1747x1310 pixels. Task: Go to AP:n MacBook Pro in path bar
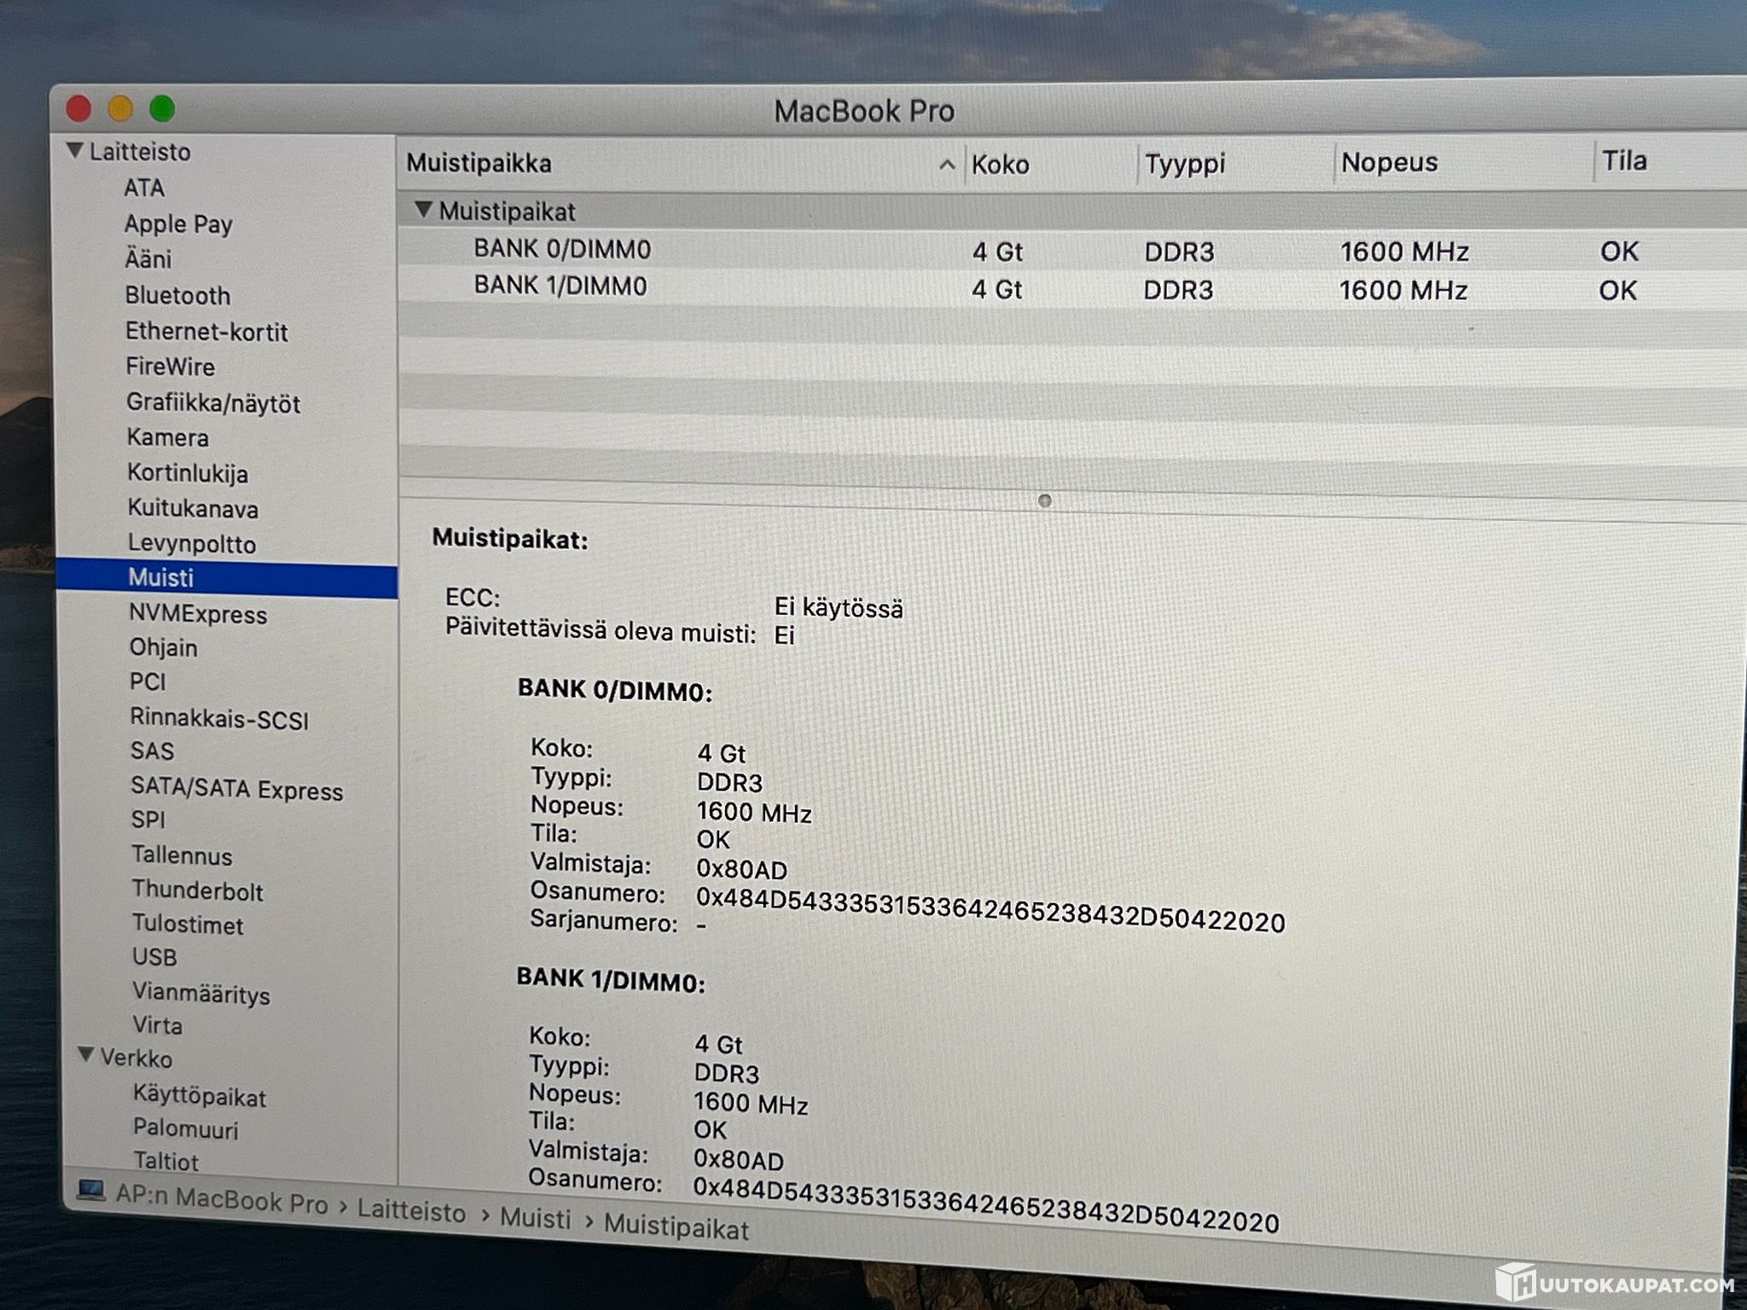[x=222, y=1199]
